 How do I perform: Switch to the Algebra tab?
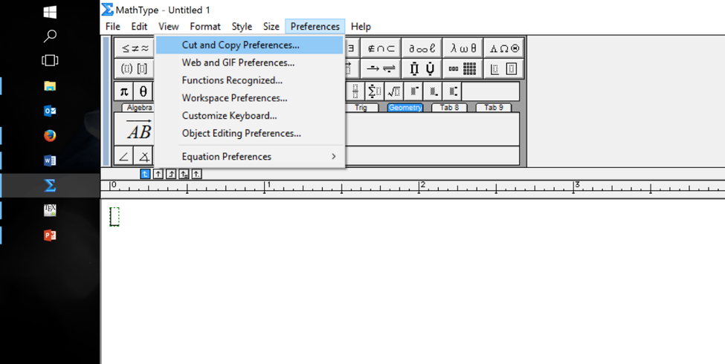140,108
